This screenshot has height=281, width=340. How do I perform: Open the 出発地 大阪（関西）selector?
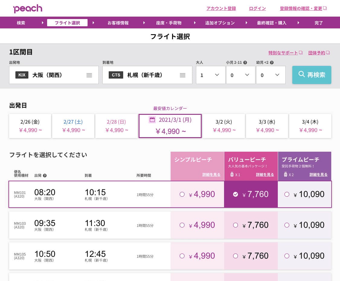coord(54,75)
